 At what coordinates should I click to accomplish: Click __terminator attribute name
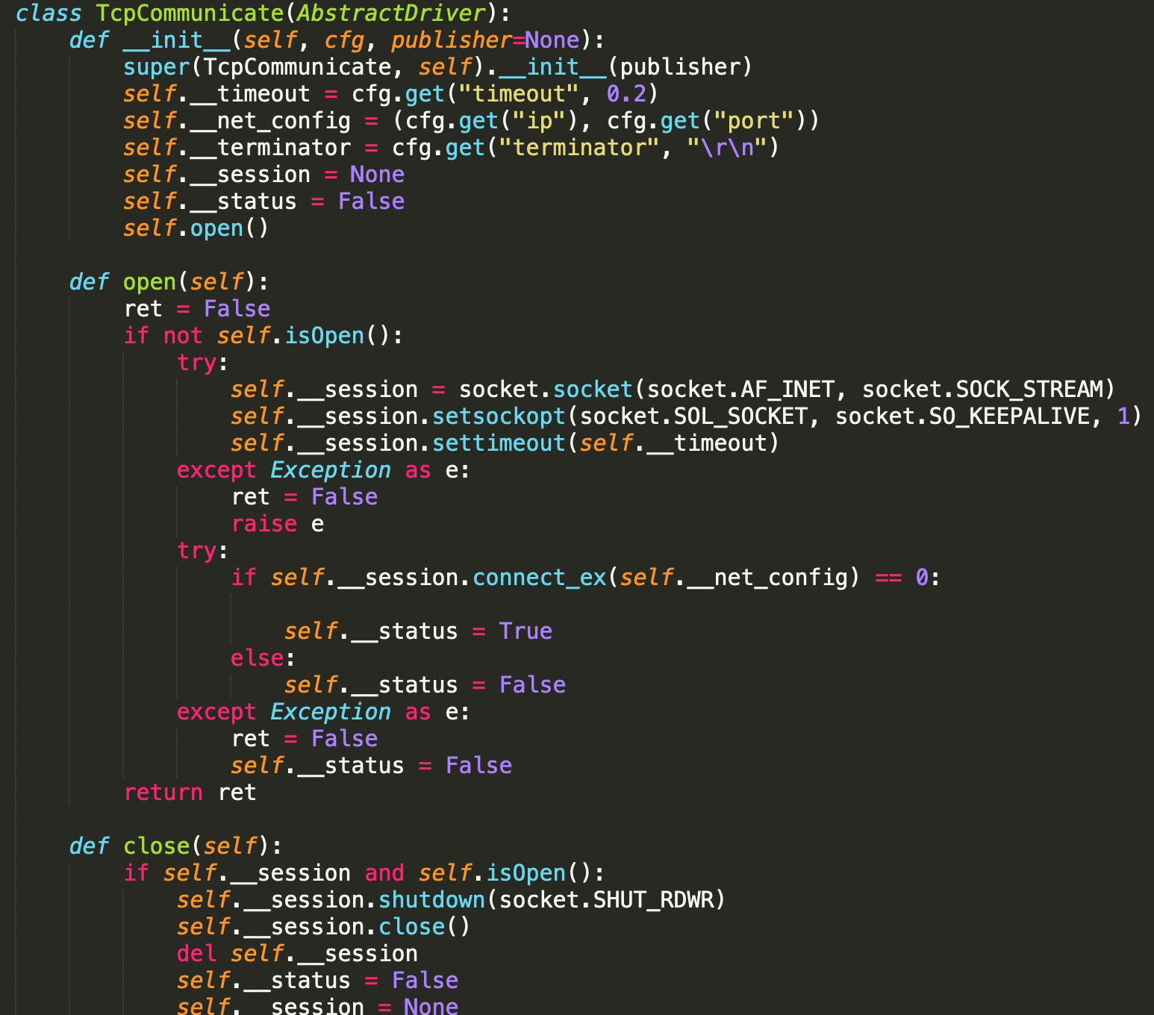click(x=270, y=148)
